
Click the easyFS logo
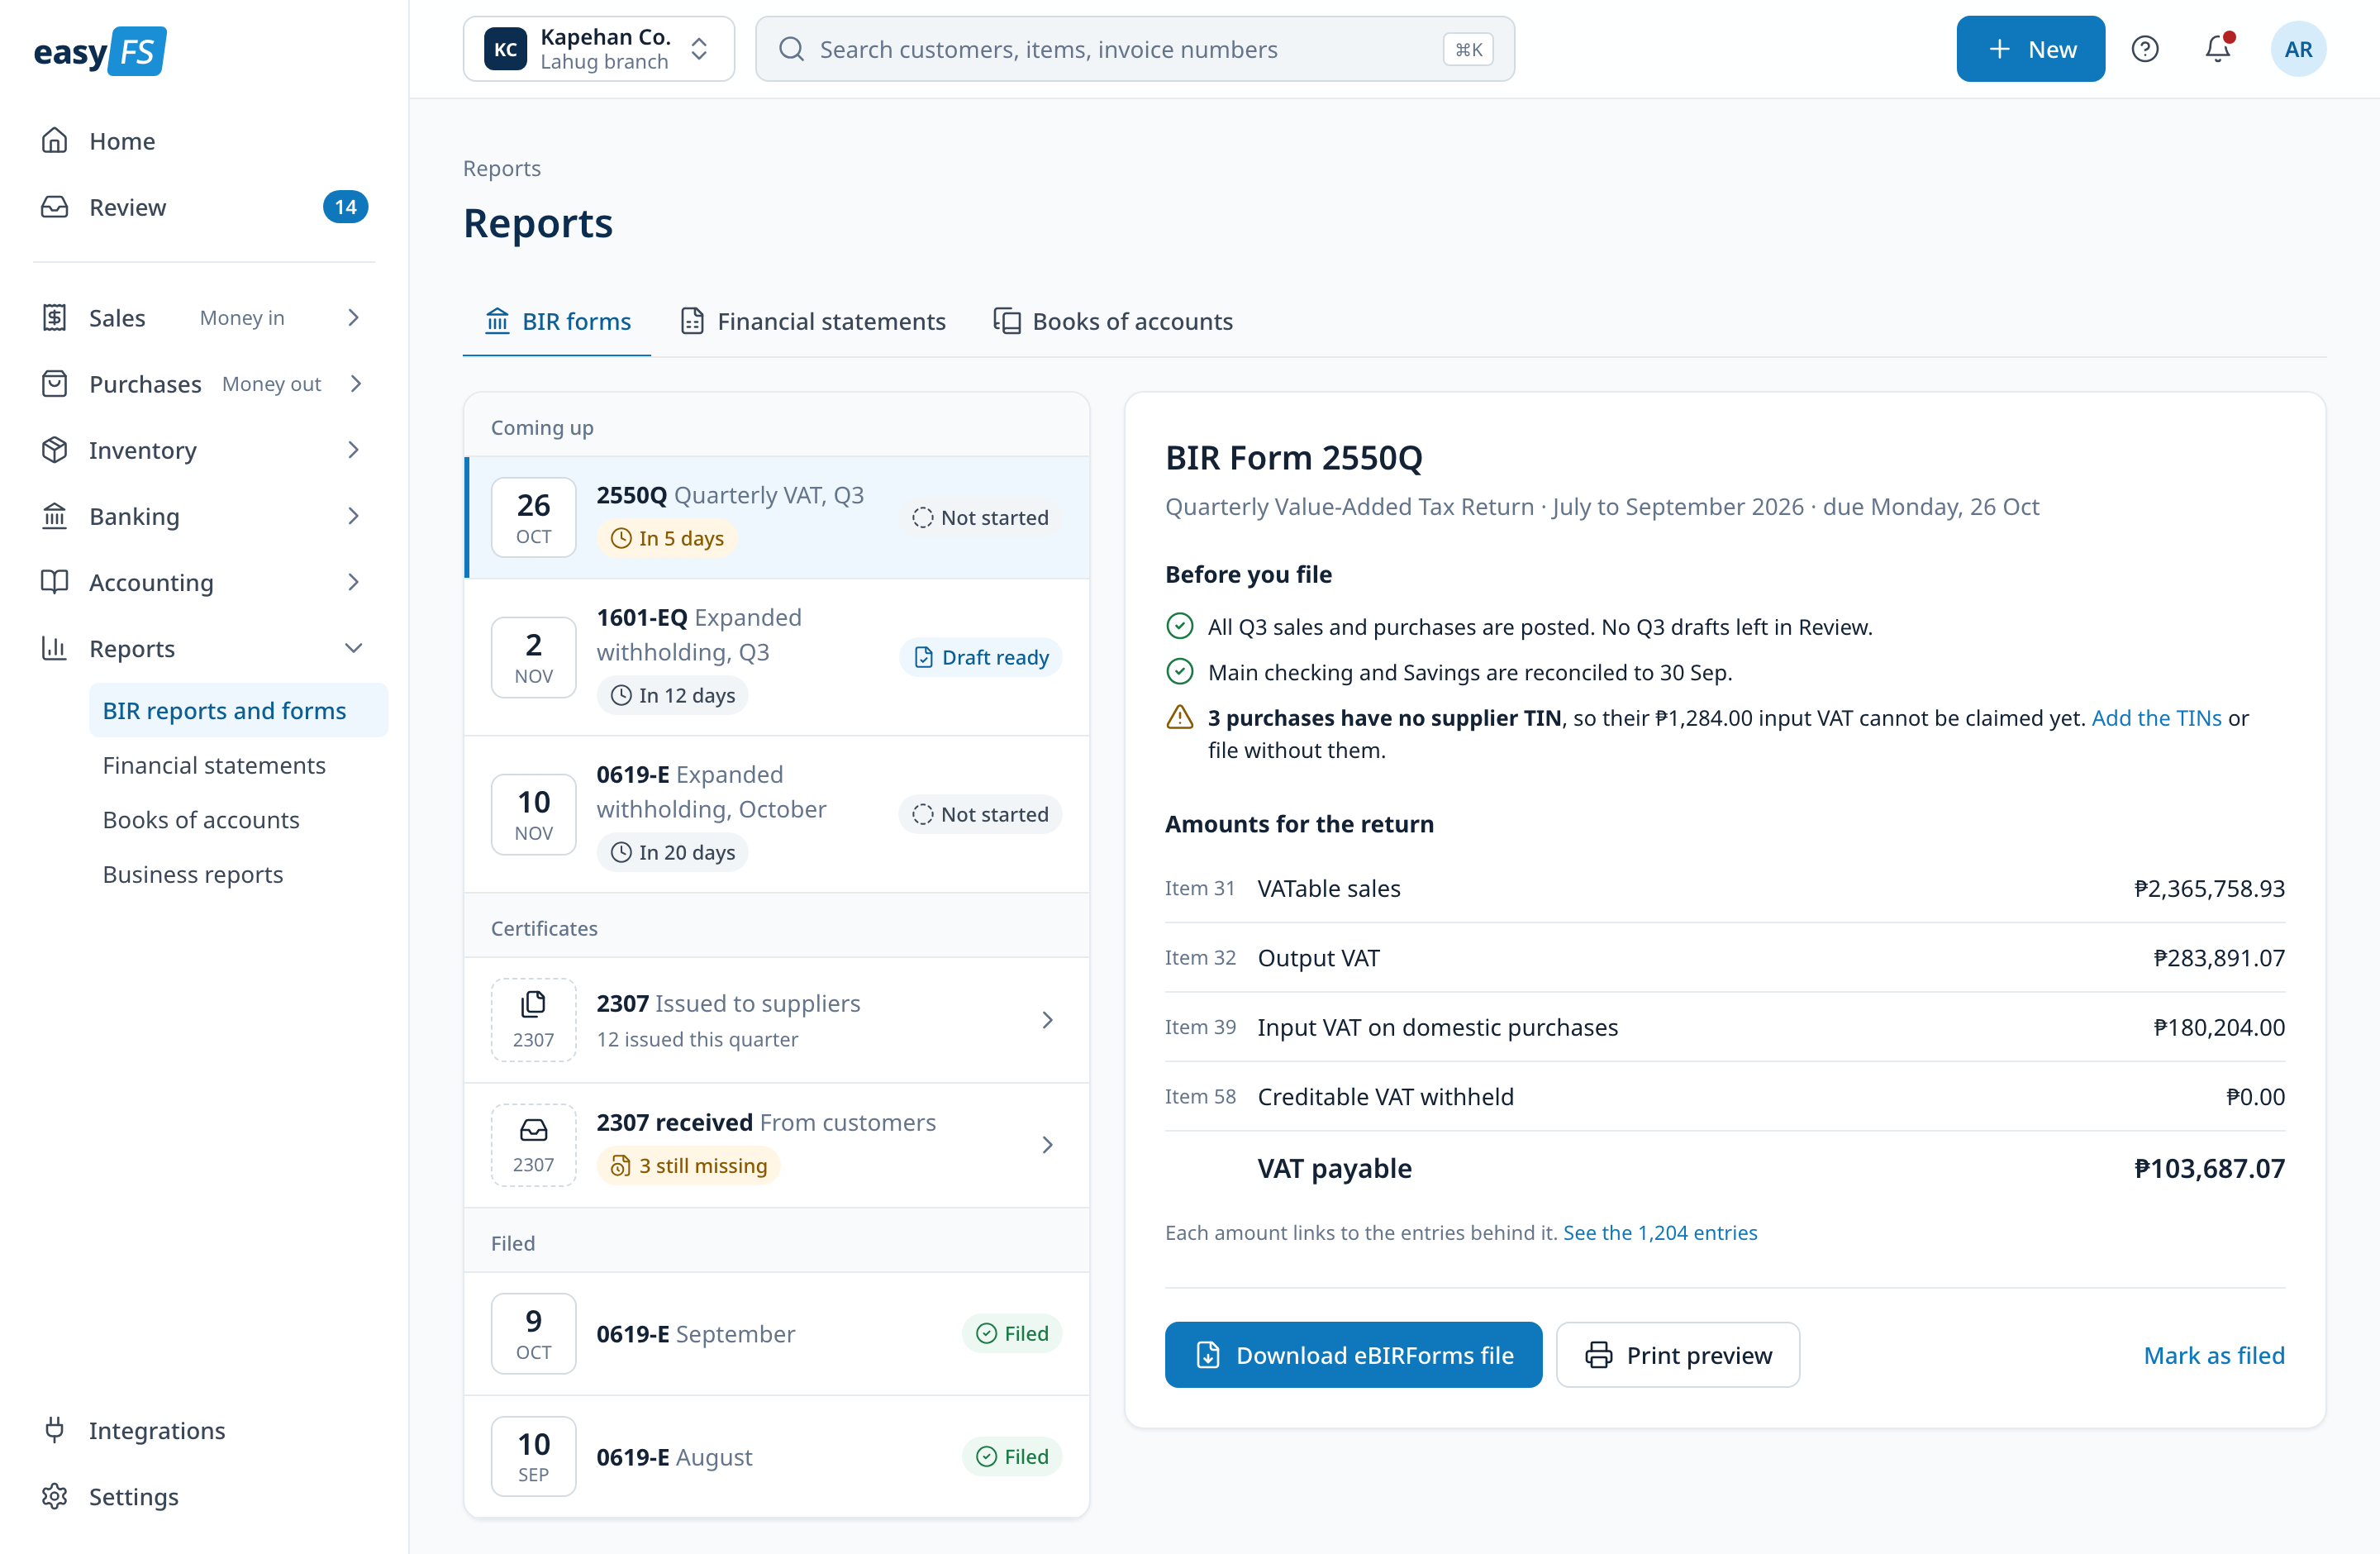tap(100, 51)
